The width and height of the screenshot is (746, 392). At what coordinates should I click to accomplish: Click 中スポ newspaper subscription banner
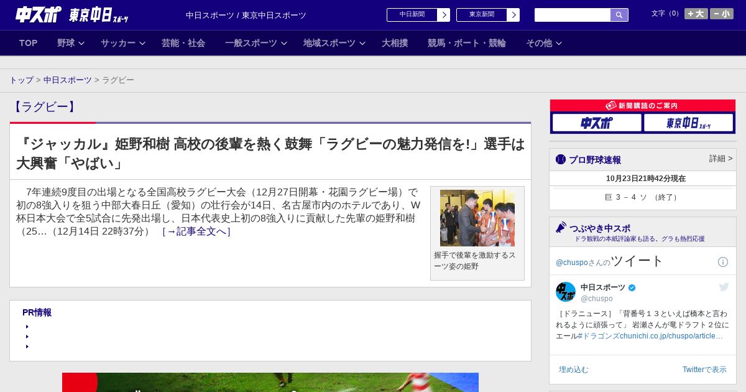[x=597, y=123]
